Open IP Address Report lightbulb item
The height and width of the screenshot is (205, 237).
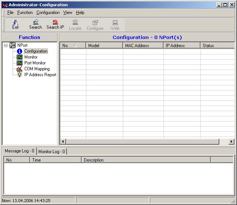point(20,75)
